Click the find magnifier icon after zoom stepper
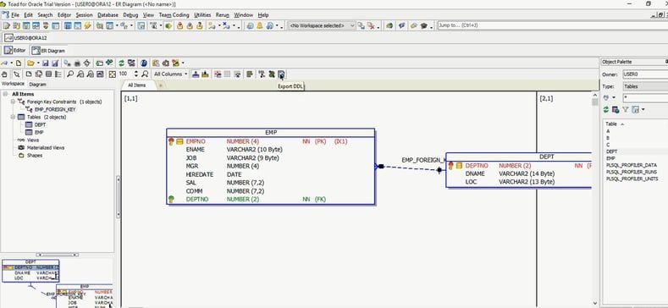 146,74
